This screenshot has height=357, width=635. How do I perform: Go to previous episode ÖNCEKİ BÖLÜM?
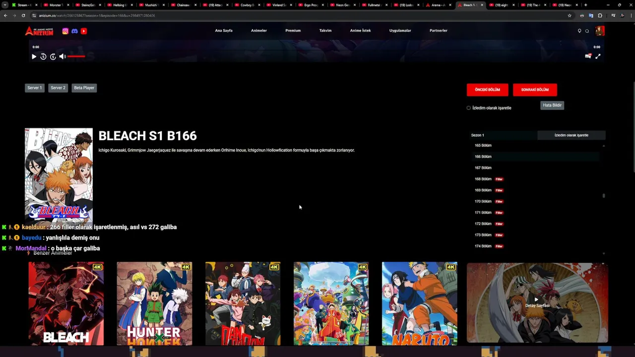pos(487,90)
